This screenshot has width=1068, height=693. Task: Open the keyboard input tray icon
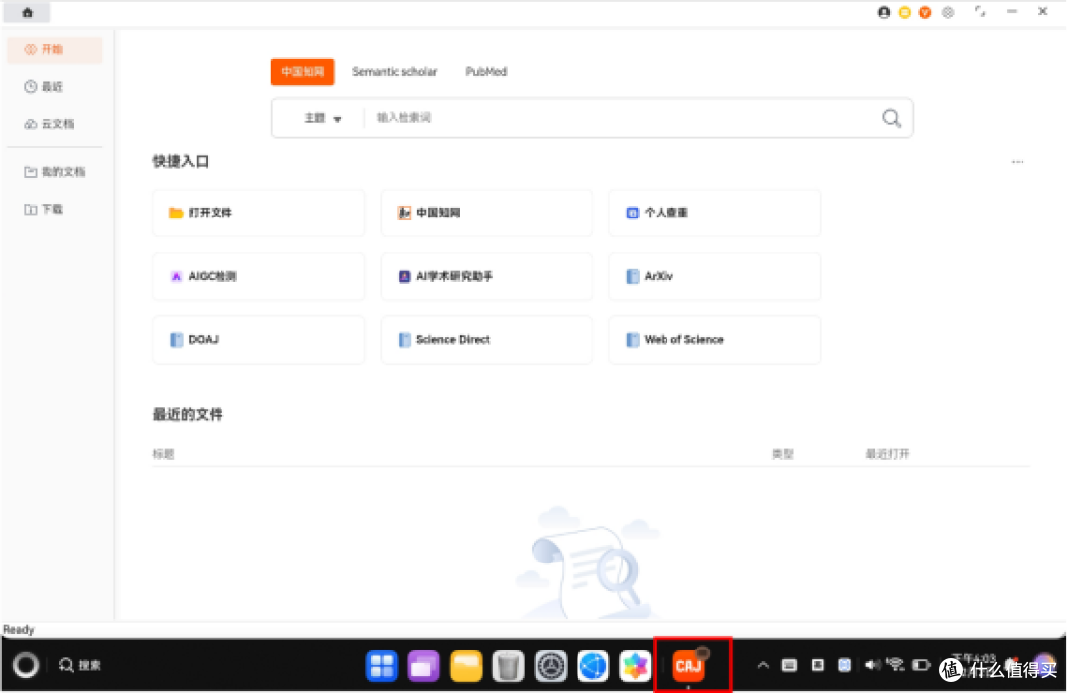click(789, 665)
